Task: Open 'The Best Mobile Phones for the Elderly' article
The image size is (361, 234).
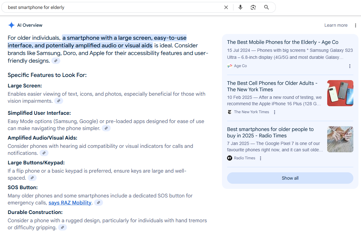Action: click(x=283, y=42)
